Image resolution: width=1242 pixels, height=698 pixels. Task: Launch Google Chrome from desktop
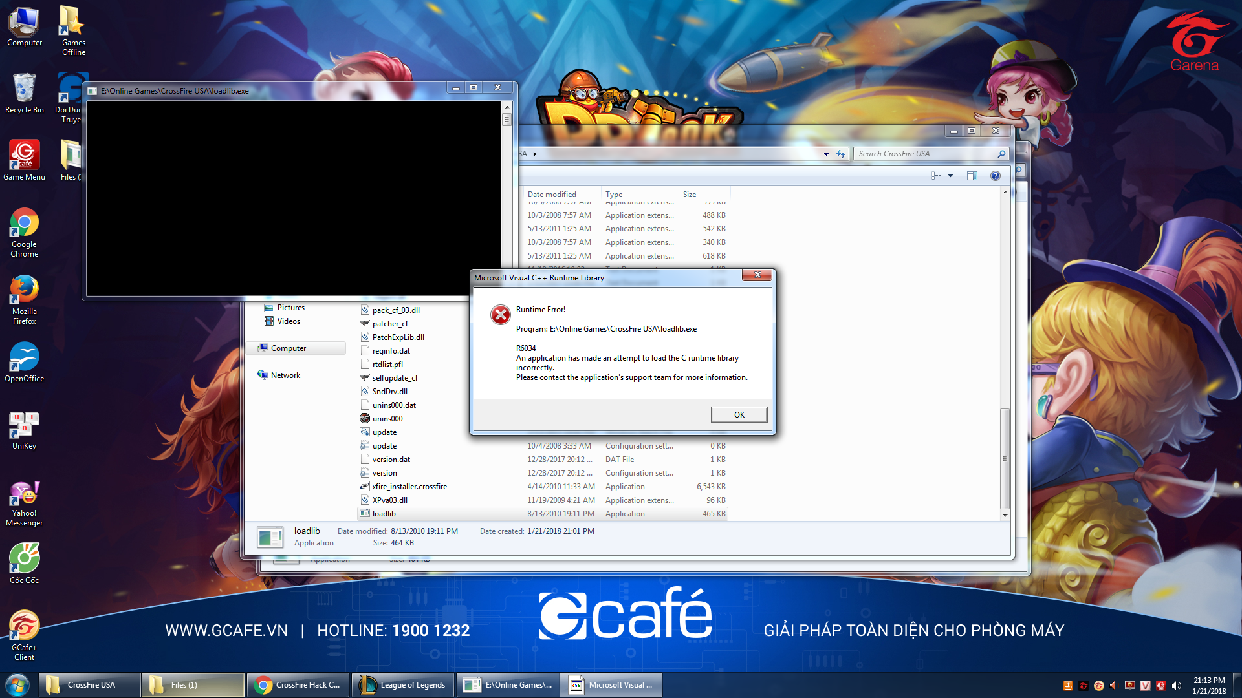pos(25,233)
